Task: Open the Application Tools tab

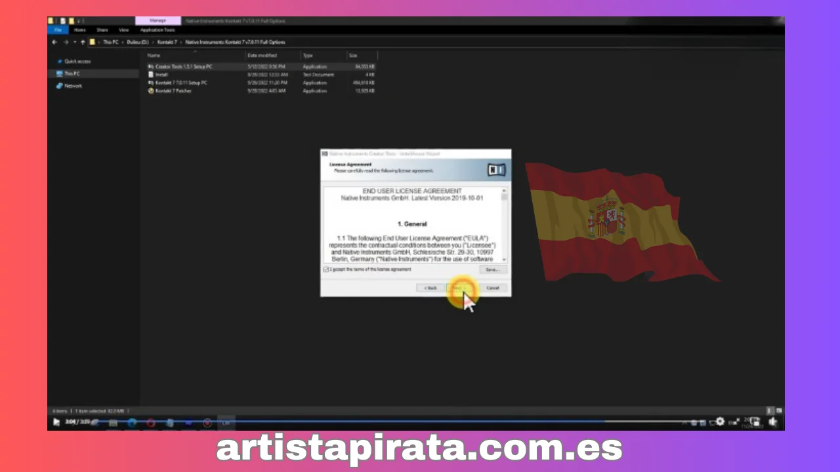Action: tap(157, 29)
